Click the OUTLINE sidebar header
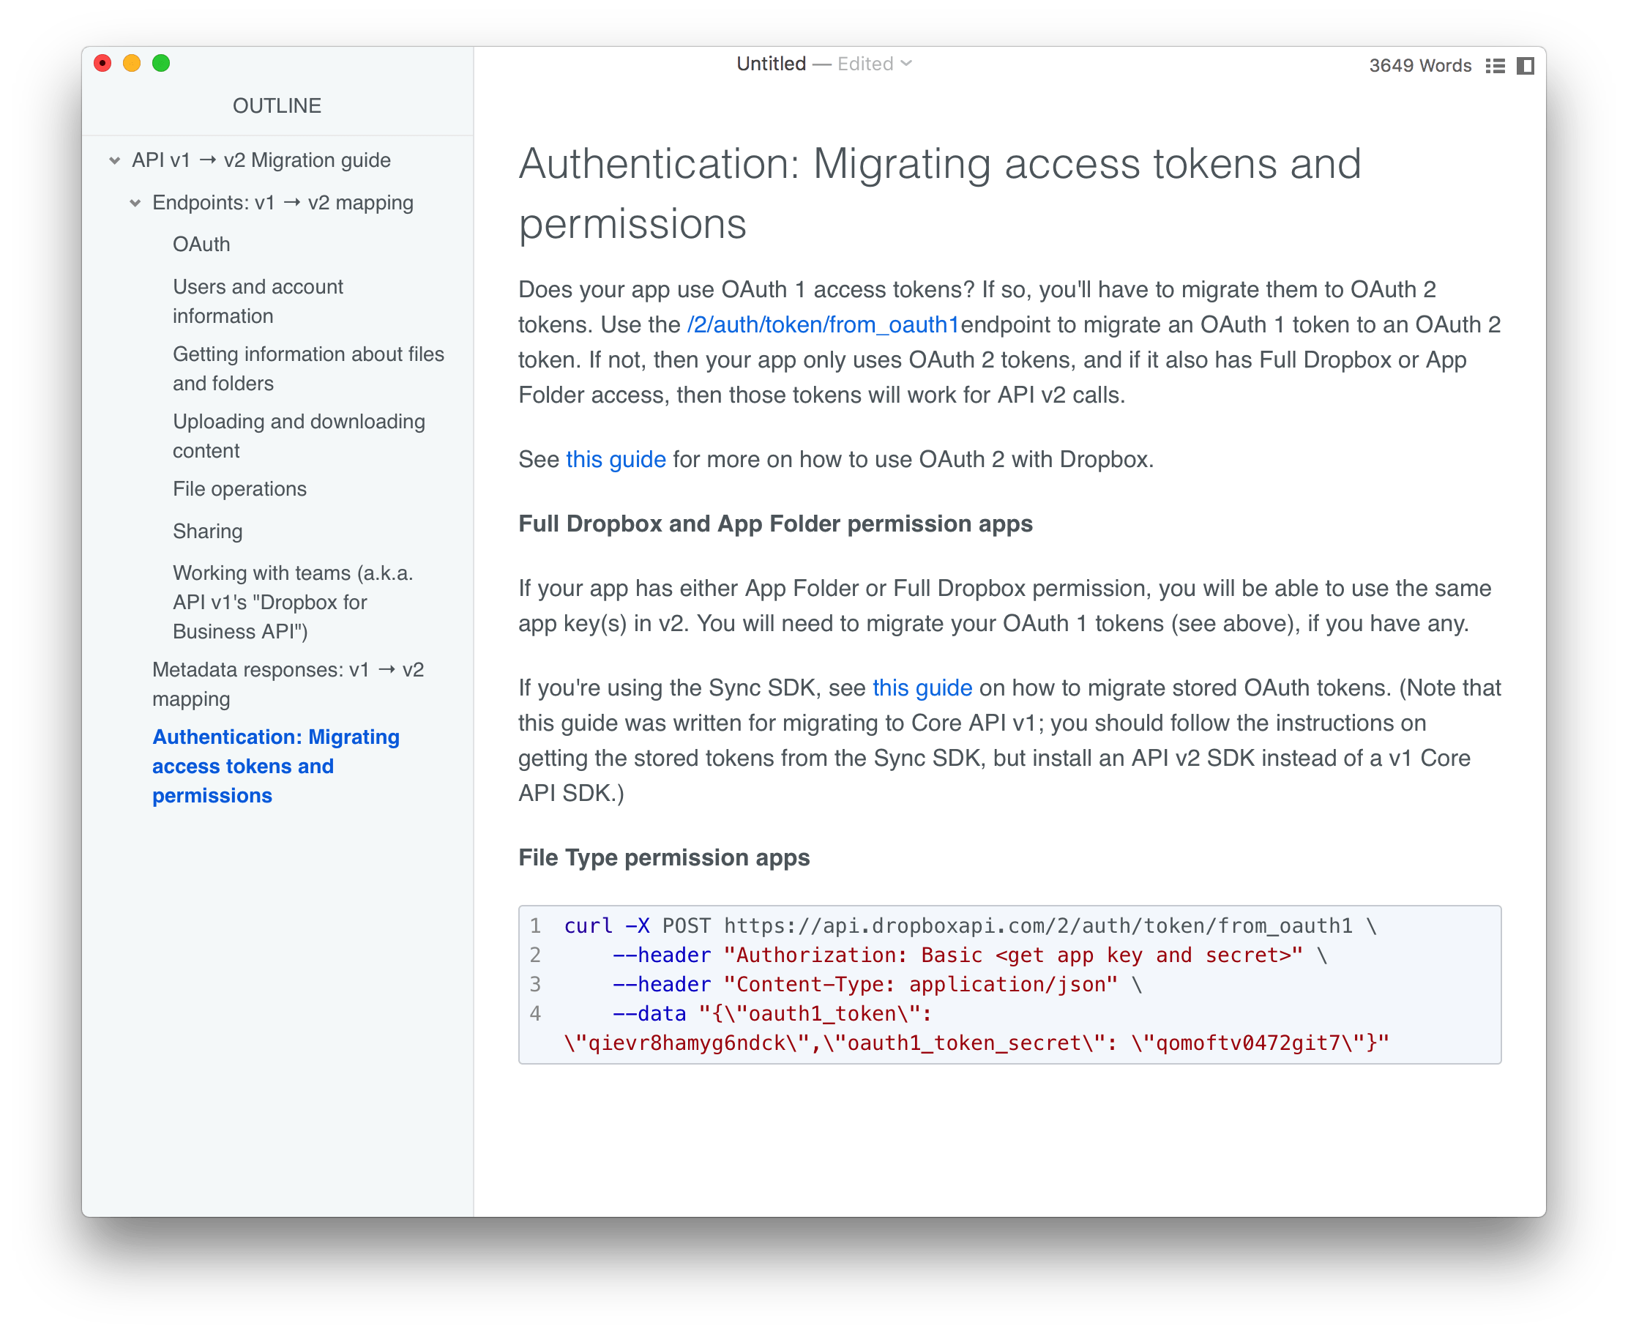1628x1334 pixels. tap(277, 105)
